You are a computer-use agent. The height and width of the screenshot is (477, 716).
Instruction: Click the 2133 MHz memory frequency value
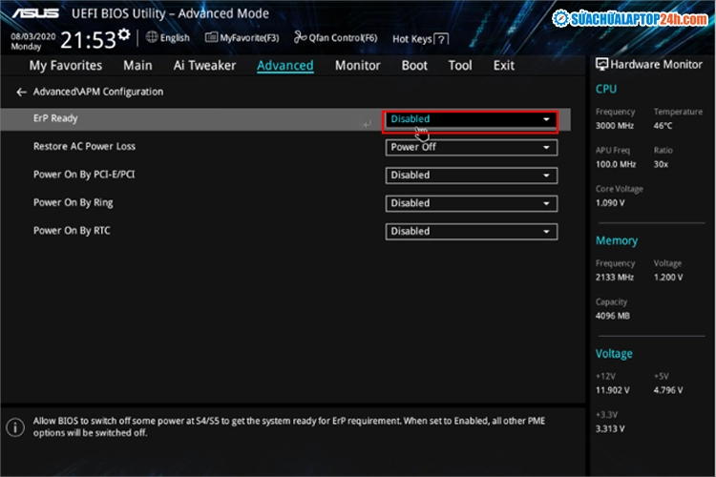(x=614, y=277)
